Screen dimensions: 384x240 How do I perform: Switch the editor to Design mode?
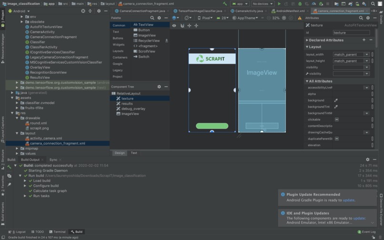tap(120, 153)
